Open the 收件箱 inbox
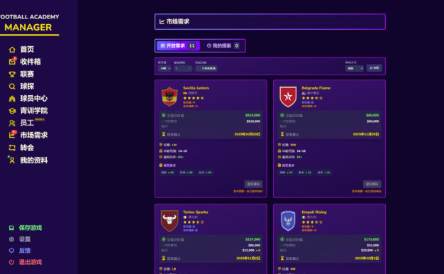This screenshot has width=444, height=274. [x=25, y=62]
